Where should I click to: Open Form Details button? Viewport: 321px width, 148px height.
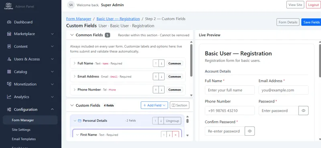[288, 22]
